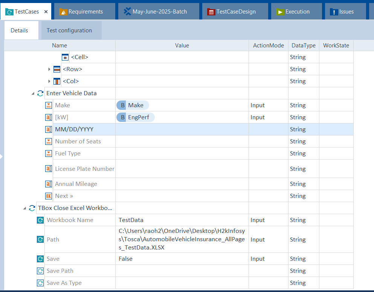Click the Enter Vehicle Data step icon
The height and width of the screenshot is (292, 374).
[x=40, y=93]
